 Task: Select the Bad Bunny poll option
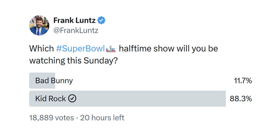click(x=54, y=81)
